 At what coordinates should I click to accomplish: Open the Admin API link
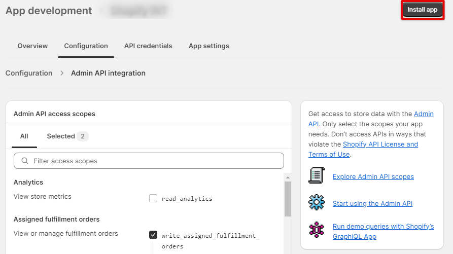point(424,114)
